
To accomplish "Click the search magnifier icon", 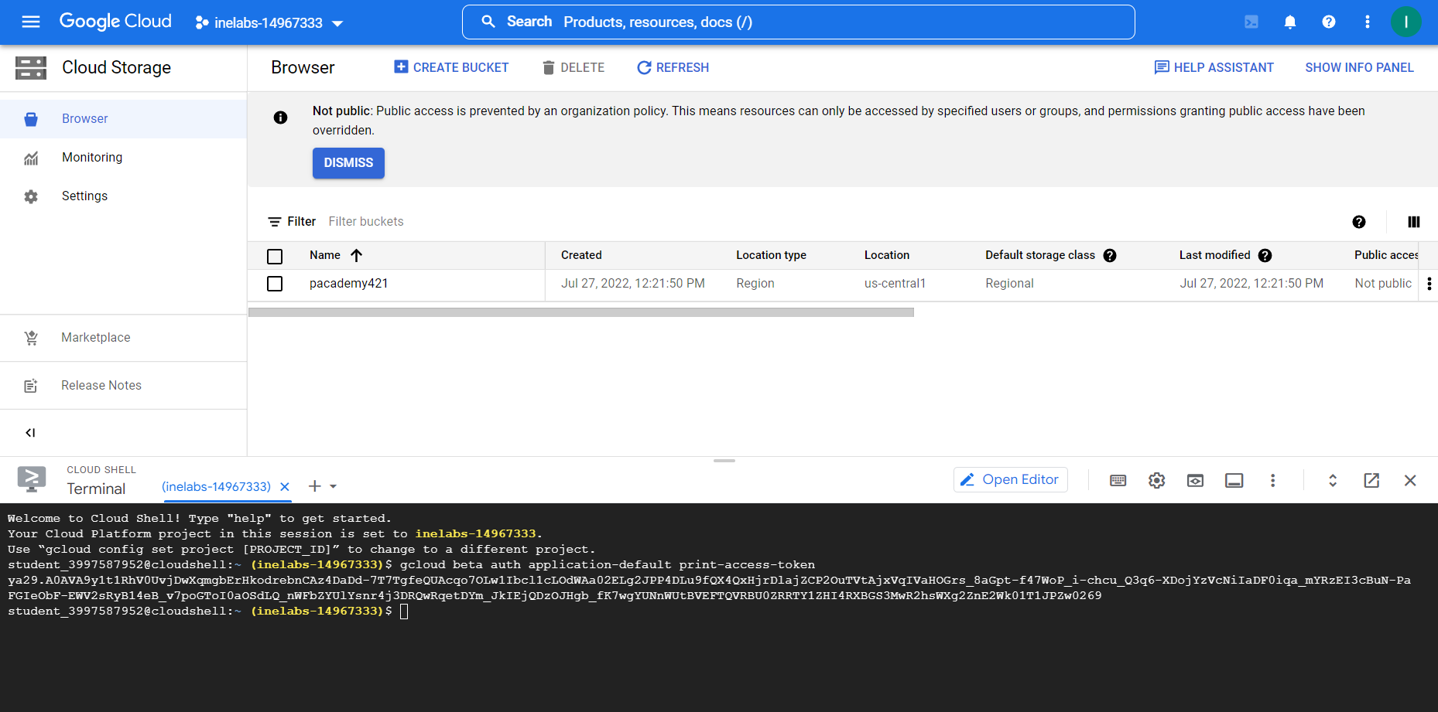I will click(488, 22).
